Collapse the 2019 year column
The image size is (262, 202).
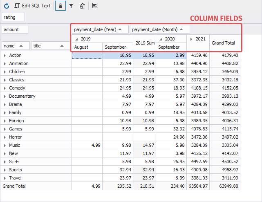(x=76, y=39)
